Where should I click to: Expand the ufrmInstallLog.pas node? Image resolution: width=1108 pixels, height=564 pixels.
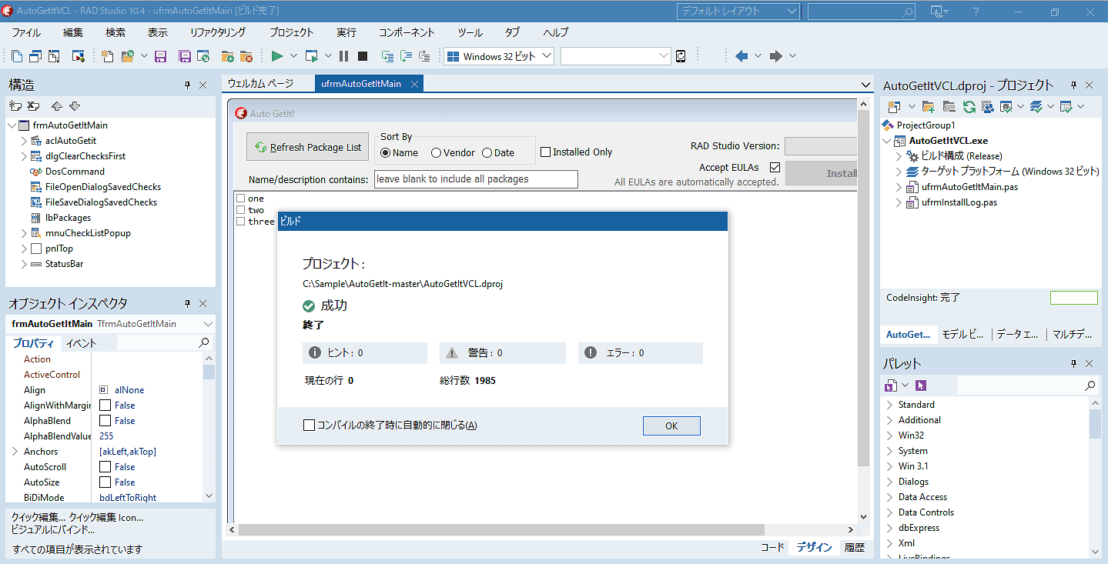click(899, 202)
